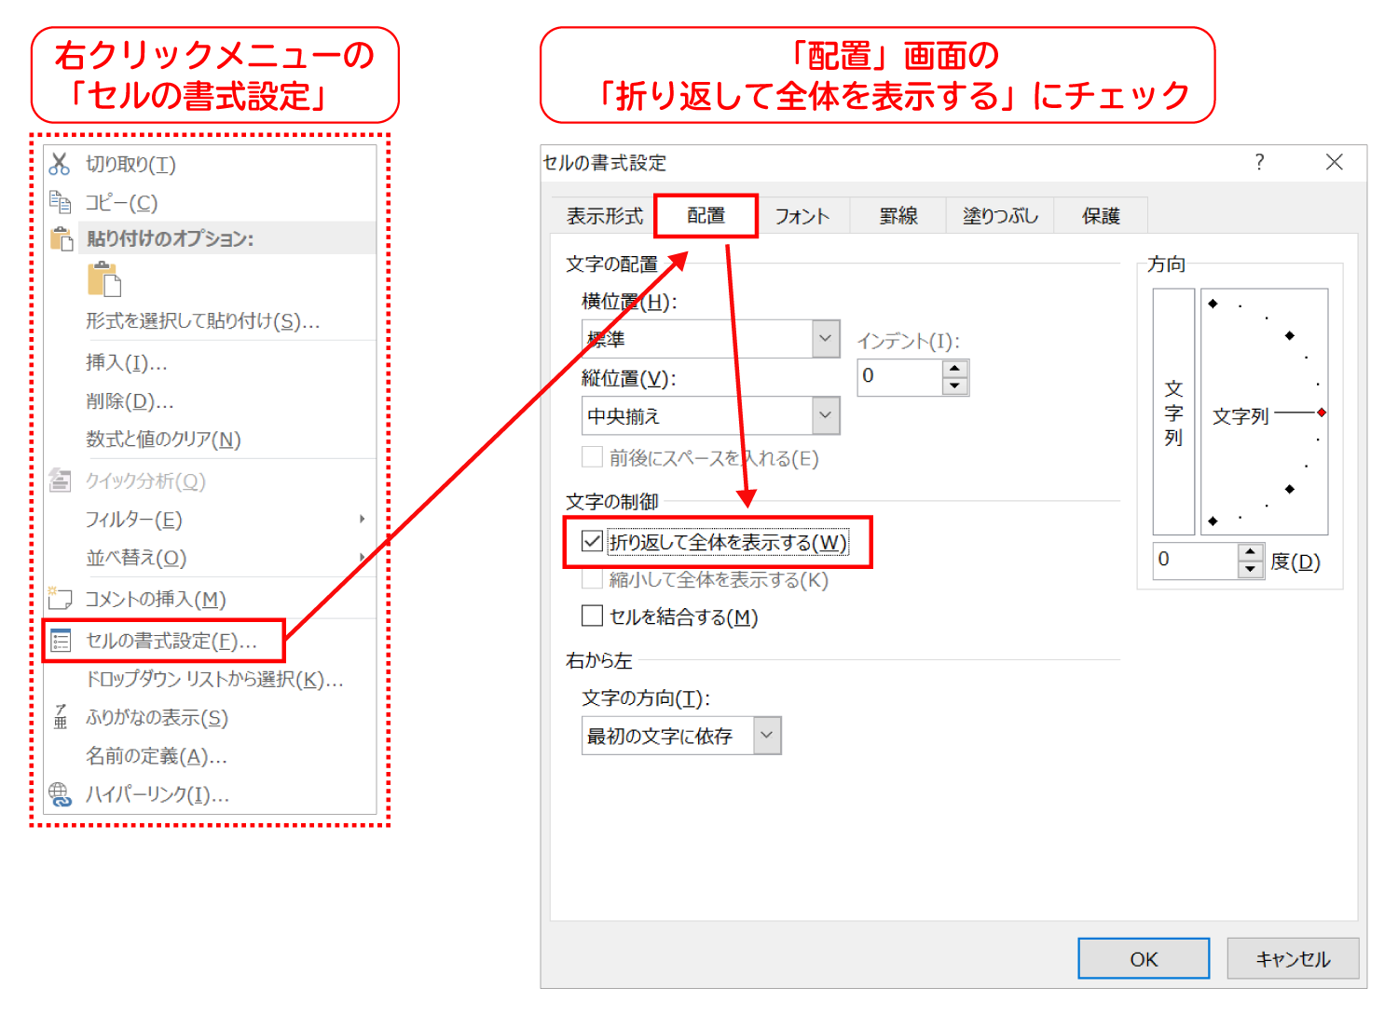Click the clipboard Paste Options icon
The height and width of the screenshot is (1015, 1398).
pyautogui.click(x=61, y=238)
